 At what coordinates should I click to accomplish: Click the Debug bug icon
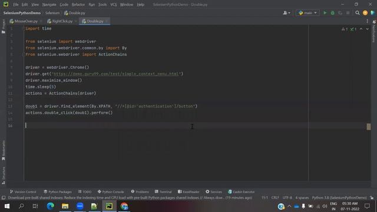[332, 13]
